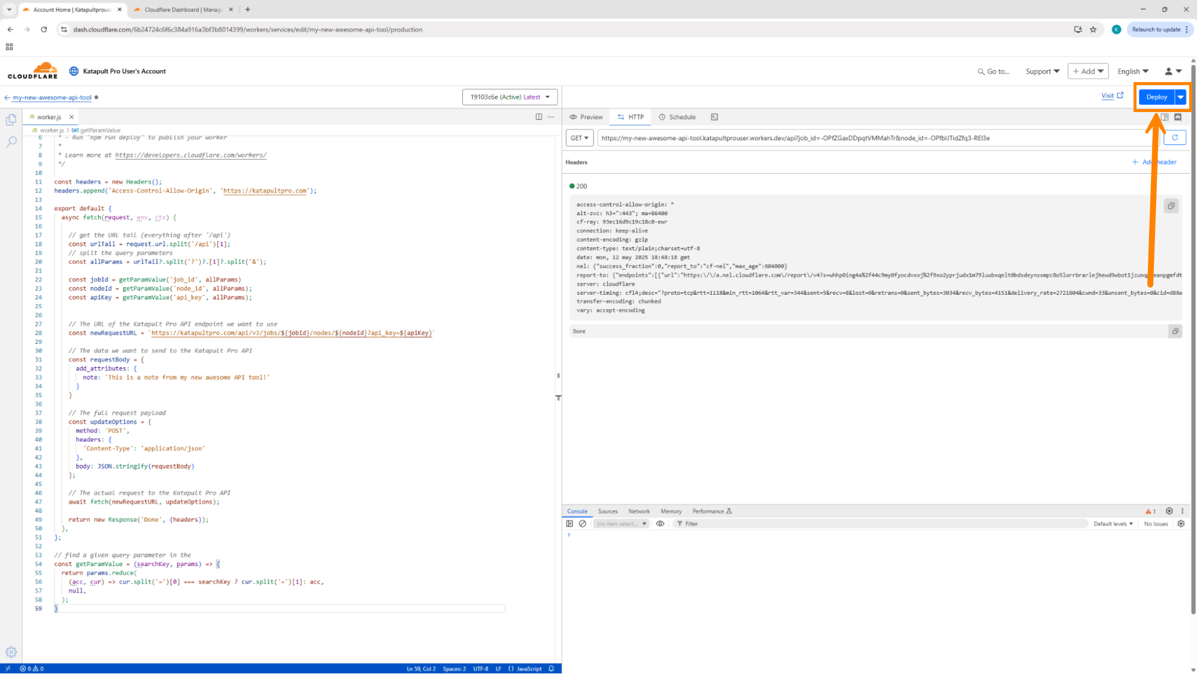Toggle the live expression eye icon
This screenshot has height=674, width=1197.
[x=660, y=524]
